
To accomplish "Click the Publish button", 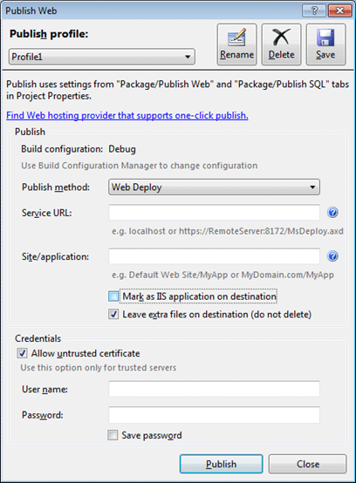I will coord(222,464).
